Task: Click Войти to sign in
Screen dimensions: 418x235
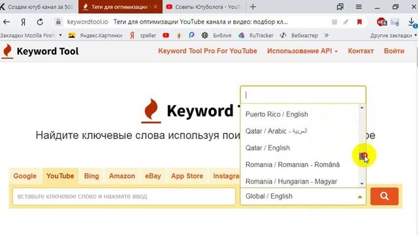Action: point(394,51)
